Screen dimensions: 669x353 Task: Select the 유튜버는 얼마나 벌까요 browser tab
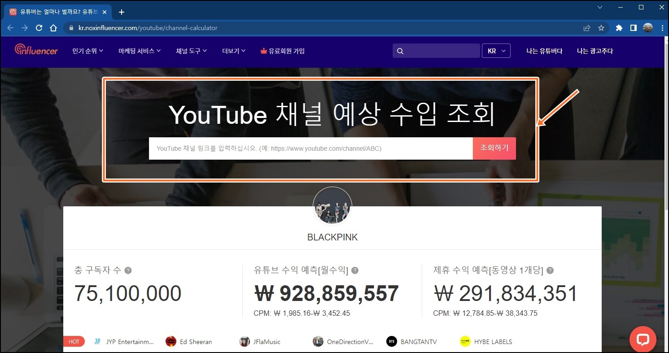pyautogui.click(x=58, y=12)
